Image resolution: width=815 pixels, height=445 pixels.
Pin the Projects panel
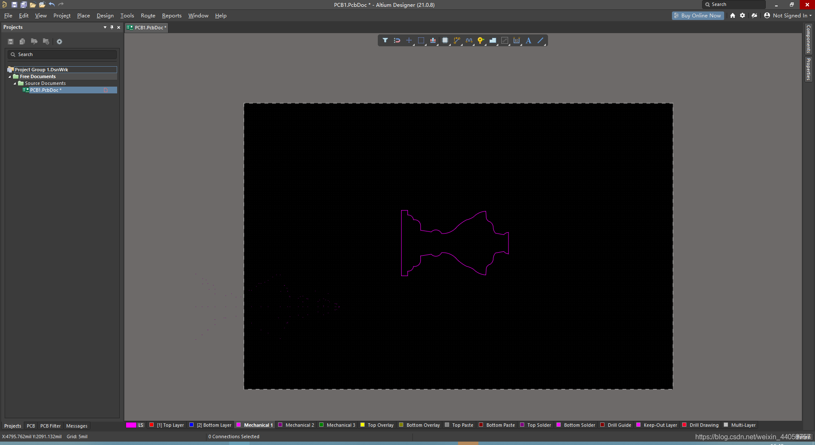pos(112,27)
